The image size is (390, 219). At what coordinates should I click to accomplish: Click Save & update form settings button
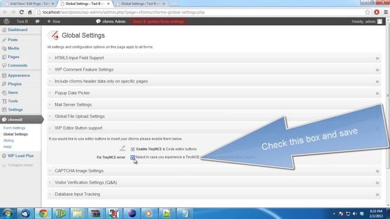pyautogui.click(x=158, y=22)
